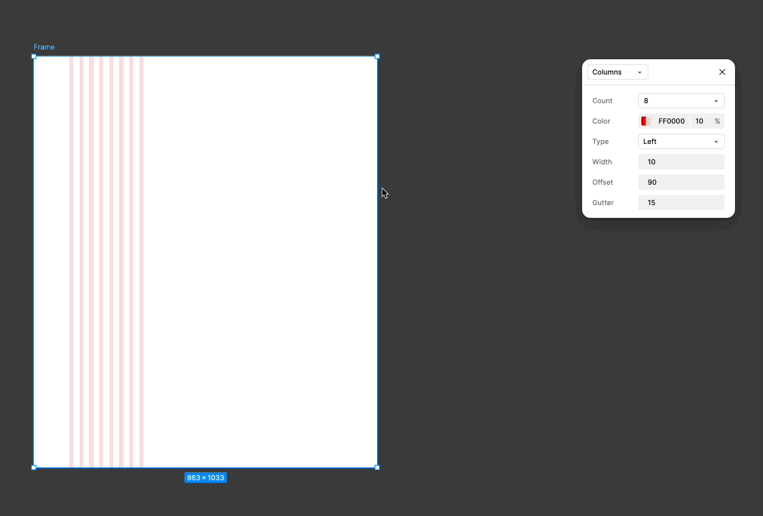Click the Count label in the panel
Viewport: 763px width, 516px height.
point(602,100)
